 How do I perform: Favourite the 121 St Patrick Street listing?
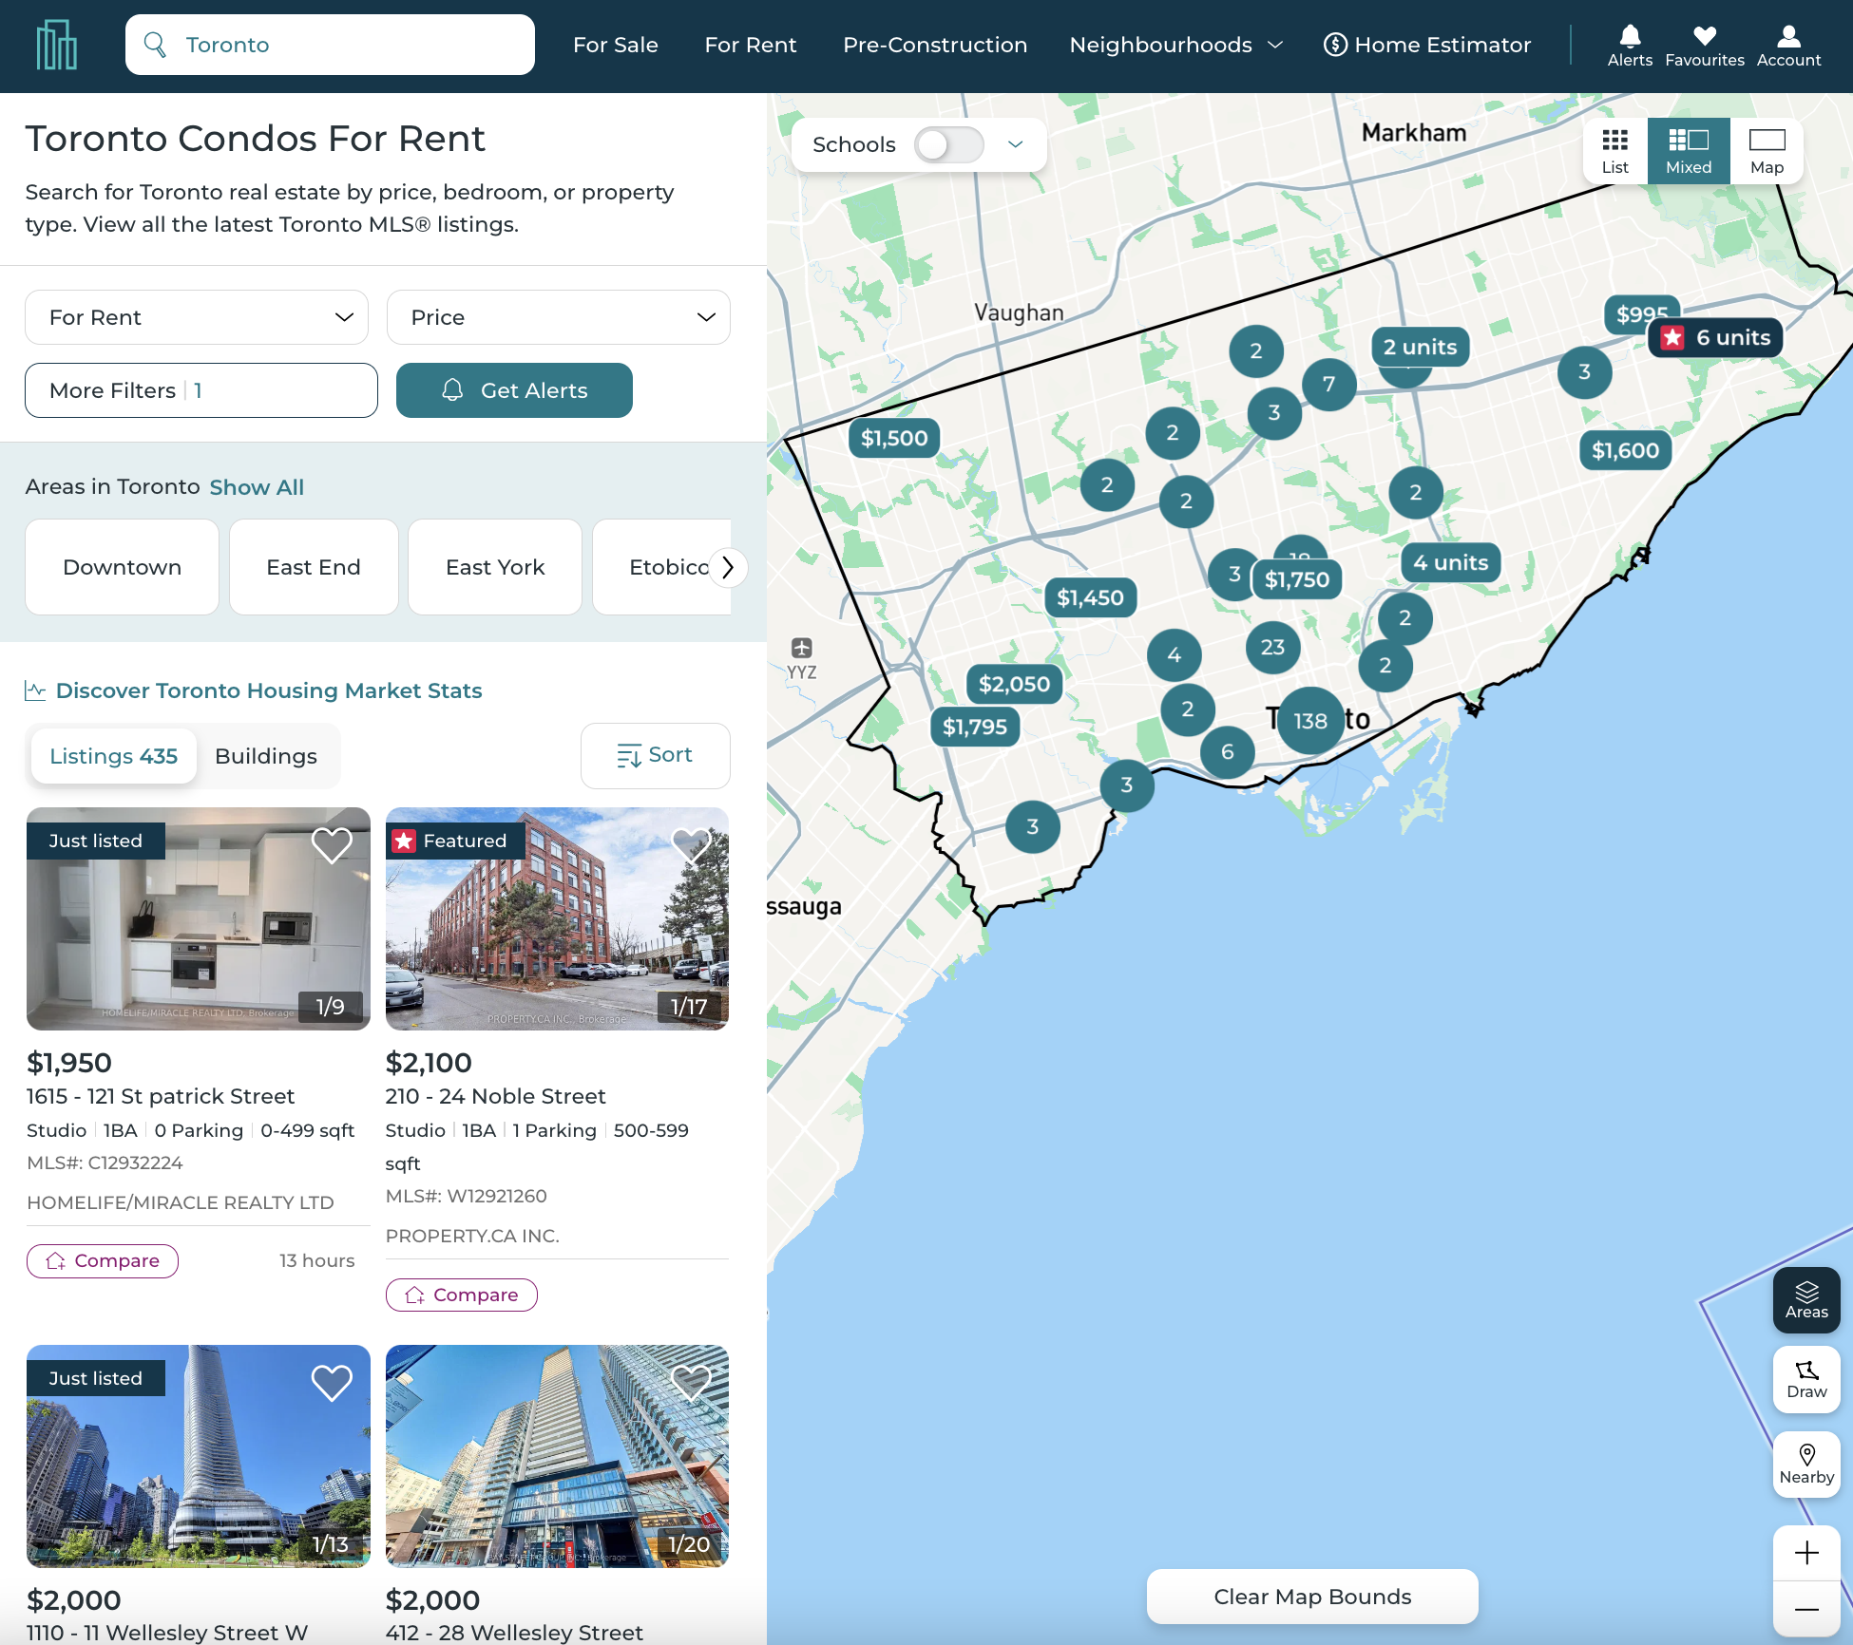click(x=333, y=845)
